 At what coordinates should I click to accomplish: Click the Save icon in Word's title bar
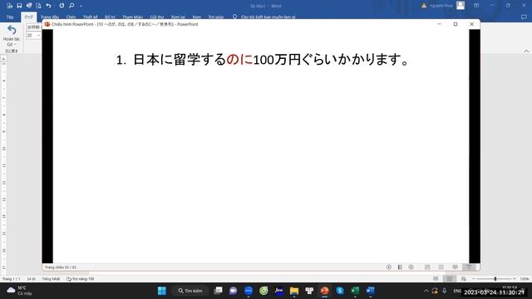pos(19,6)
